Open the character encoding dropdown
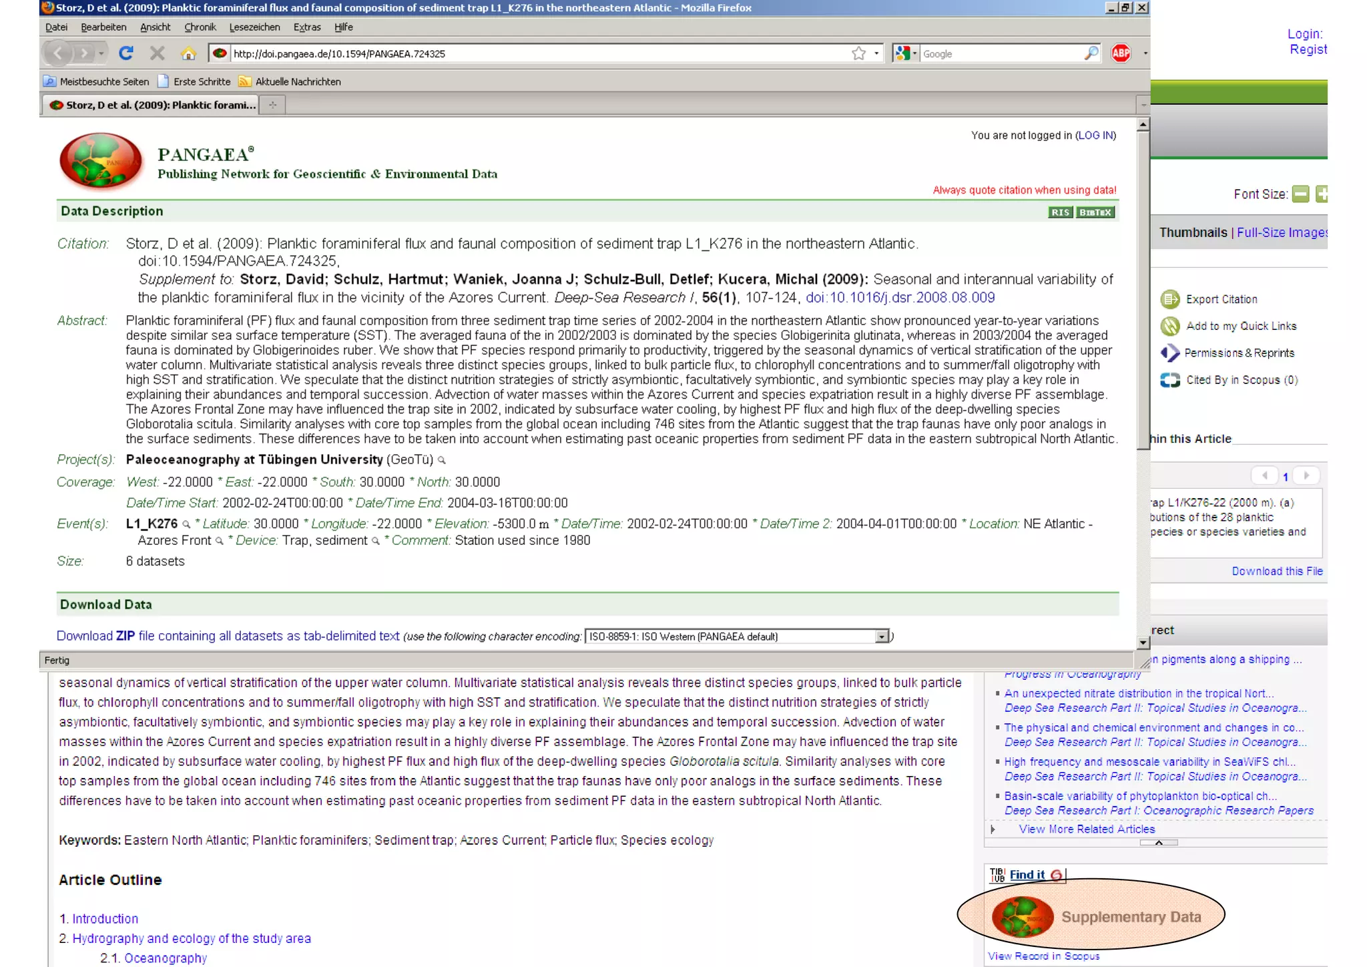The width and height of the screenshot is (1367, 967). click(x=882, y=636)
